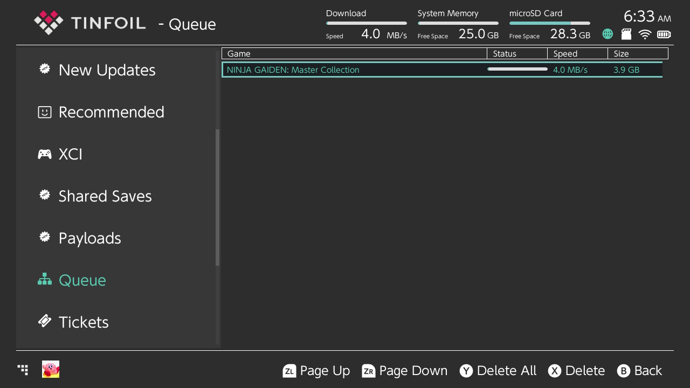The height and width of the screenshot is (388, 690).
Task: Click the microSD Card usage bar
Action: tap(550, 23)
